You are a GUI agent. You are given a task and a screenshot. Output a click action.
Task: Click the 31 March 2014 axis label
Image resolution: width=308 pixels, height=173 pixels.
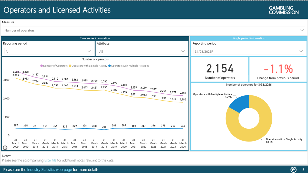pos(104,143)
